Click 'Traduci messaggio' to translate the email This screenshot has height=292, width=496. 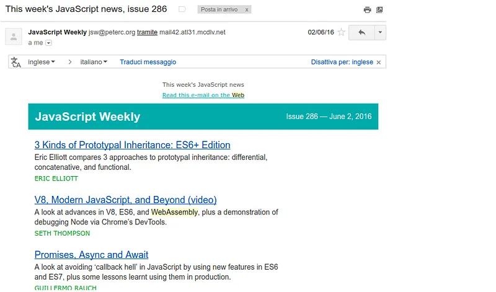click(x=148, y=62)
